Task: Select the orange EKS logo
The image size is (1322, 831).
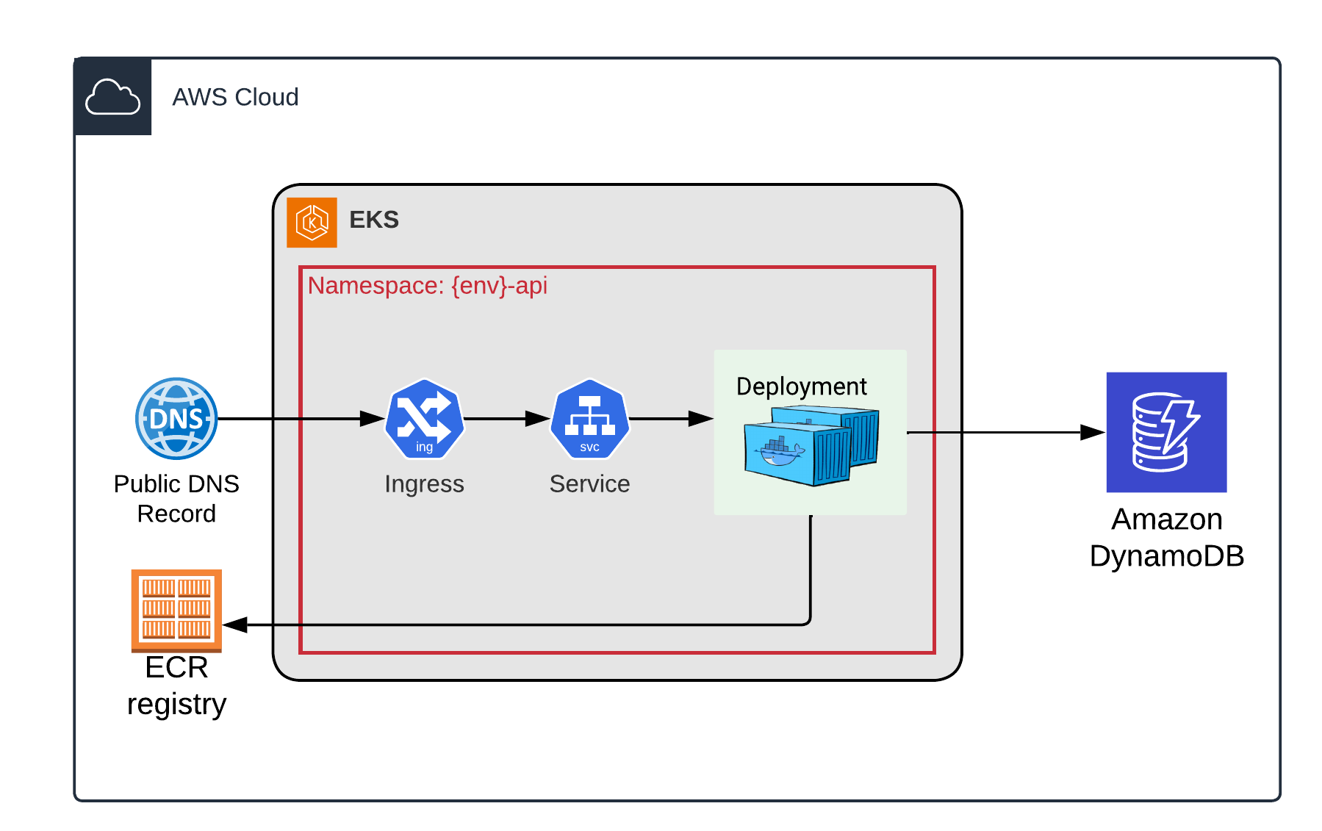Action: click(x=312, y=223)
